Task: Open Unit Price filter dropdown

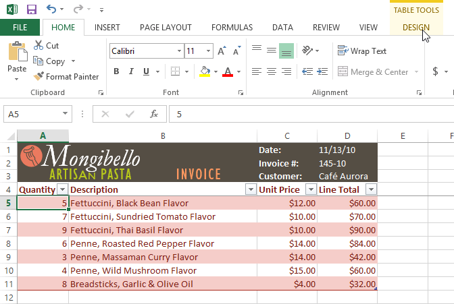Action: coord(311,189)
